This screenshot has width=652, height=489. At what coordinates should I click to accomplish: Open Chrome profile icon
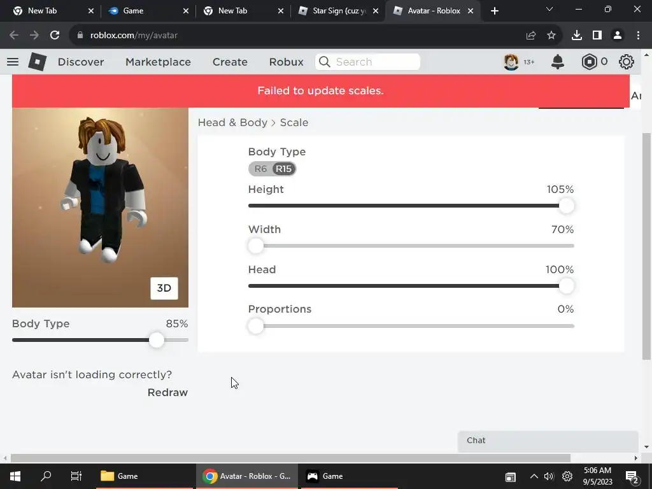click(618, 36)
